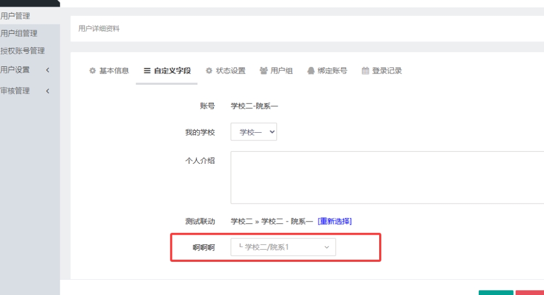This screenshot has width=544, height=295.
Task: Switch to the 状态设置 tab
Action: [226, 71]
